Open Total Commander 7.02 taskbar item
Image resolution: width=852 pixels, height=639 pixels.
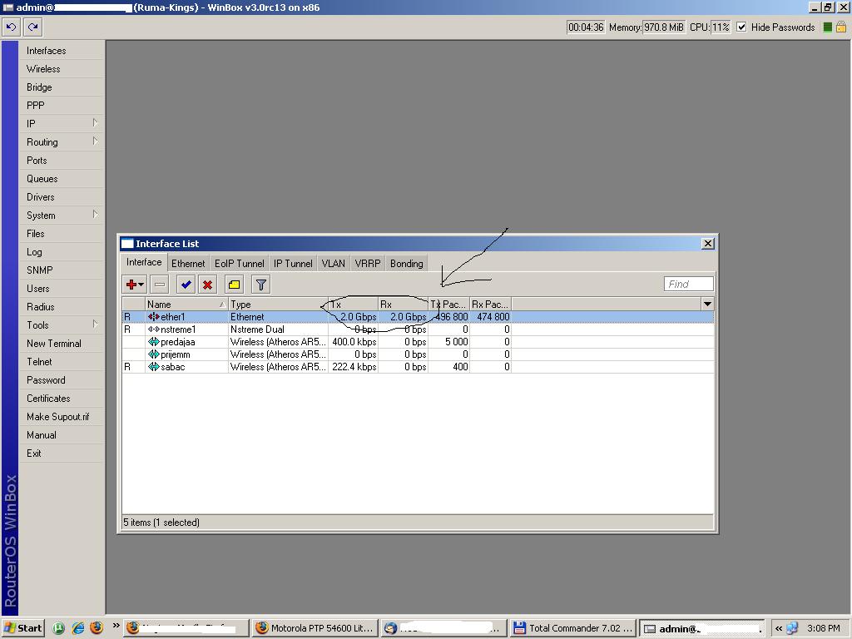(x=572, y=628)
